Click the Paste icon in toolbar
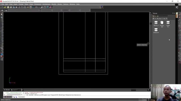The width and height of the screenshot is (181, 101). (x=25, y=7)
